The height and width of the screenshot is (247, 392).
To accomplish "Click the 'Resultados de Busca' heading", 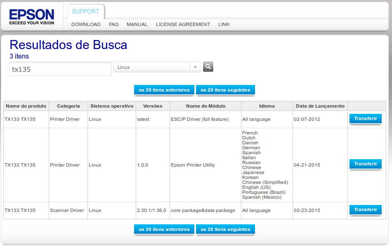I will (x=68, y=45).
